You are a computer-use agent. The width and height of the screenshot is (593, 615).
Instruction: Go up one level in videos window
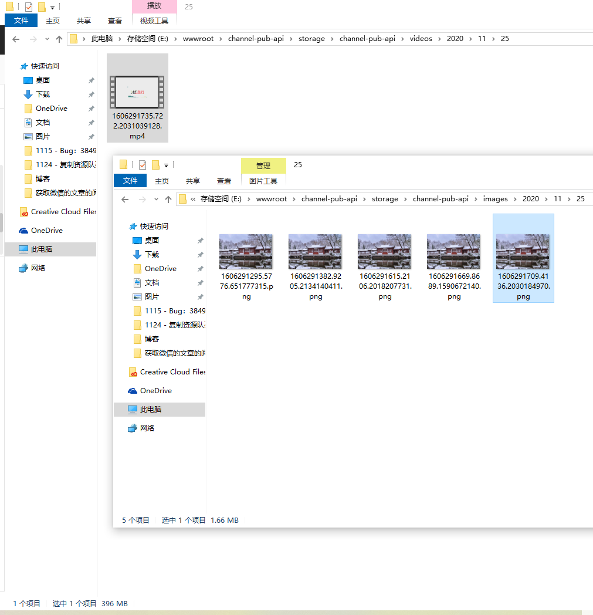pyautogui.click(x=59, y=39)
